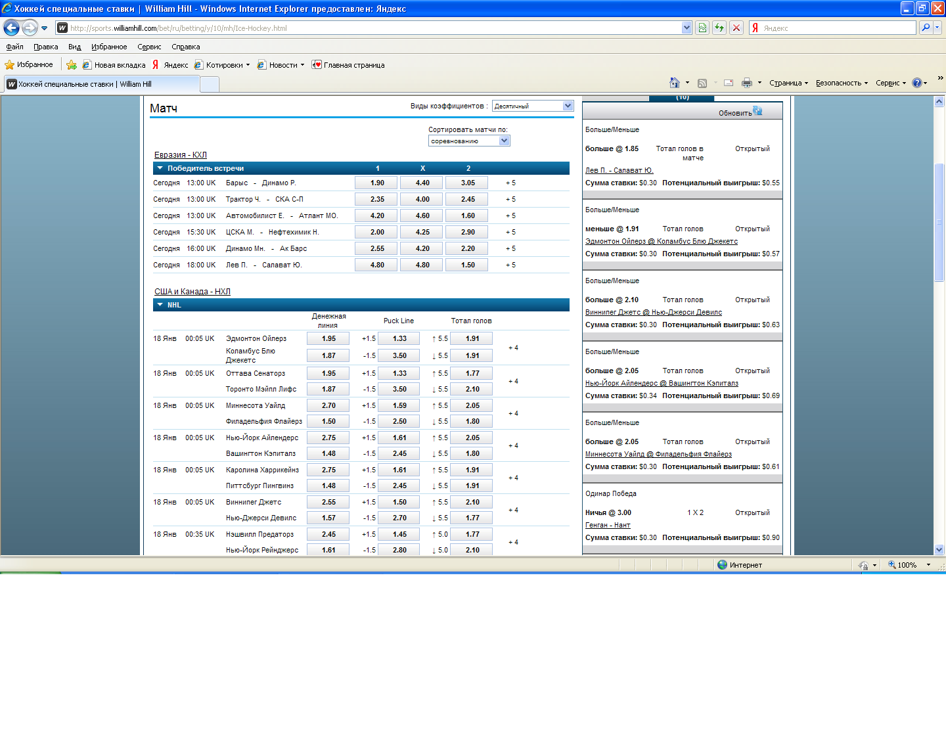Open the Генган - Нант bet link
Viewport: 946px width, 745px height.
click(x=608, y=525)
